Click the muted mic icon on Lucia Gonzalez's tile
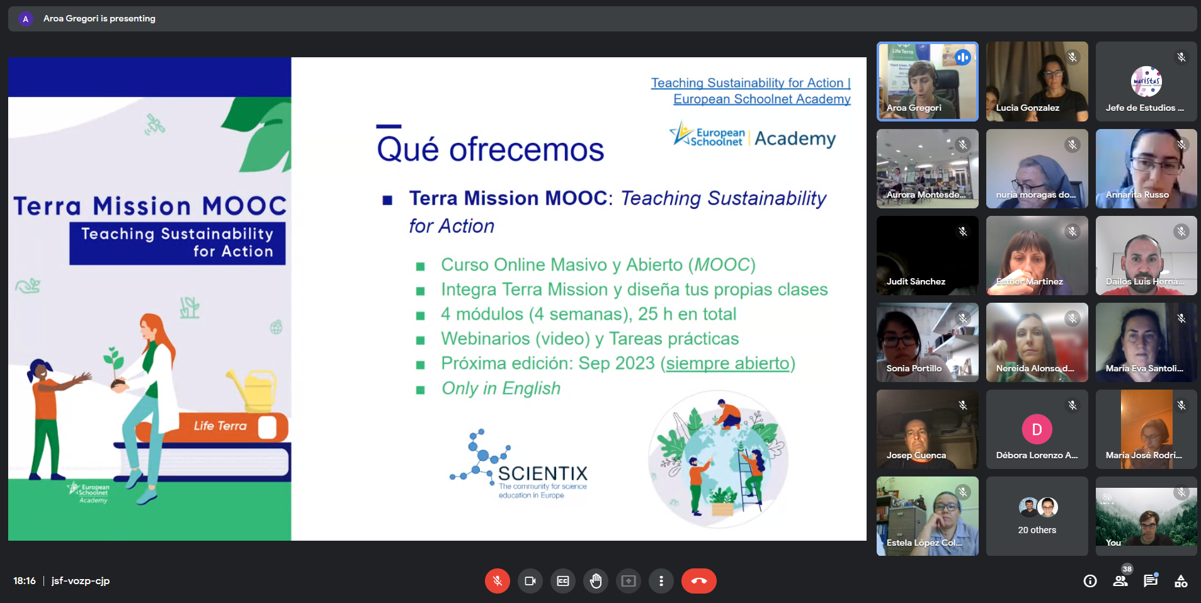 pyautogui.click(x=1072, y=57)
